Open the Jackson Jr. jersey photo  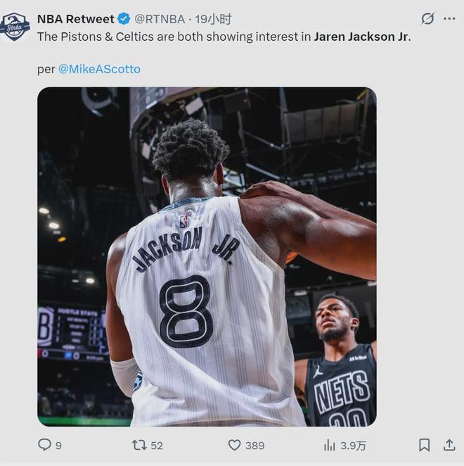click(207, 257)
